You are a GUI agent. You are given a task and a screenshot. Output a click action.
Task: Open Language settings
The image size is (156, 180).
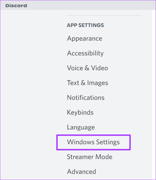click(81, 127)
